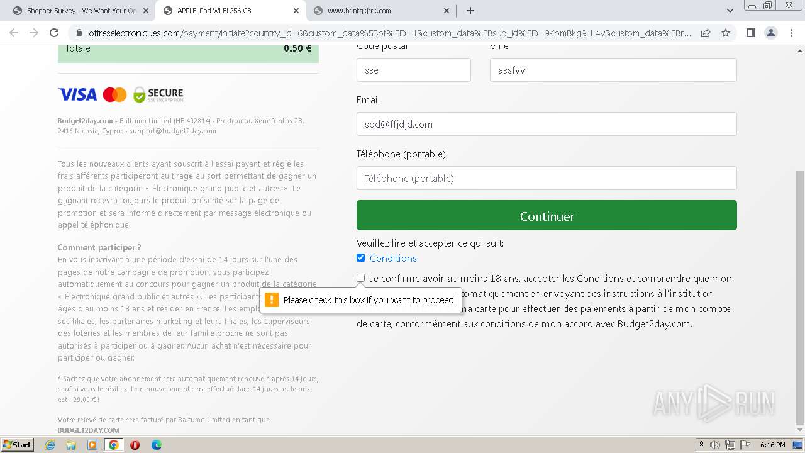Reload the current page
Screen dimensions: 805x453
pos(54,33)
